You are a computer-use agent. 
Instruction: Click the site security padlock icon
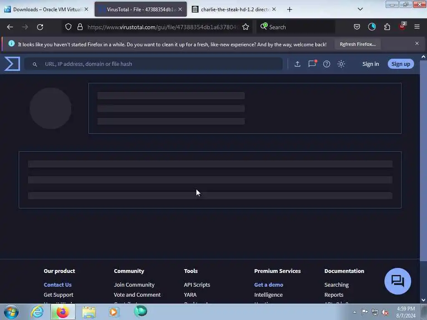[80, 27]
